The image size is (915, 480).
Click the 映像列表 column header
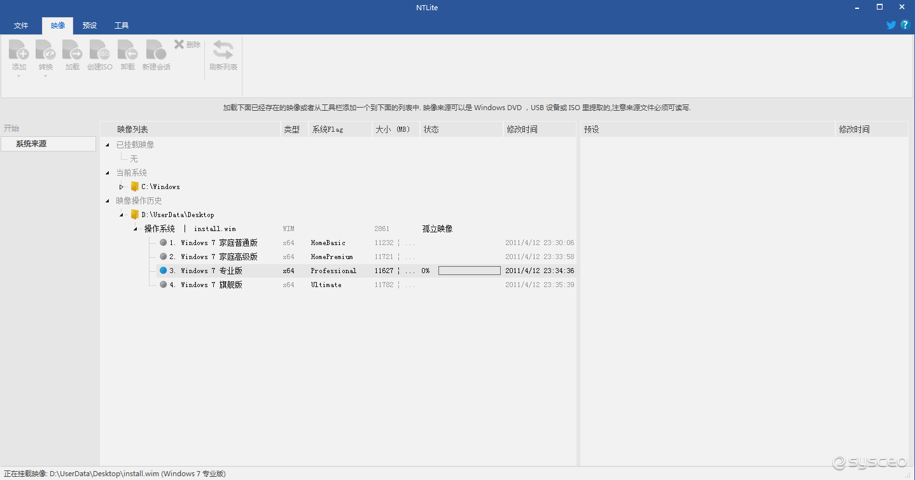coord(190,129)
